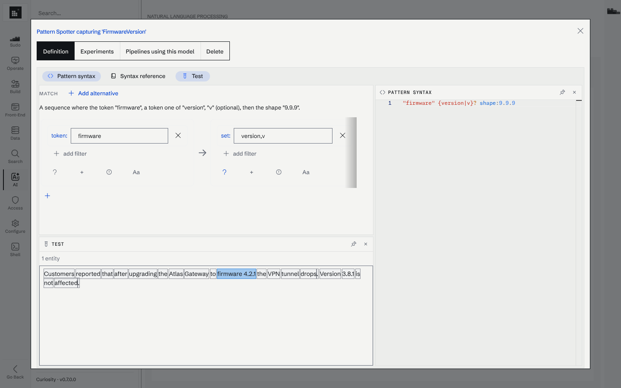This screenshot has height=388, width=621.
Task: Toggle case sensitivity Aa on version set
Action: pos(306,172)
